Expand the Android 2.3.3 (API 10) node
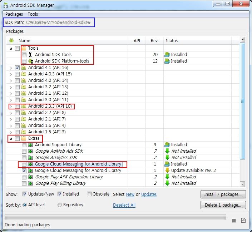252x232 pixels. coord(11,107)
